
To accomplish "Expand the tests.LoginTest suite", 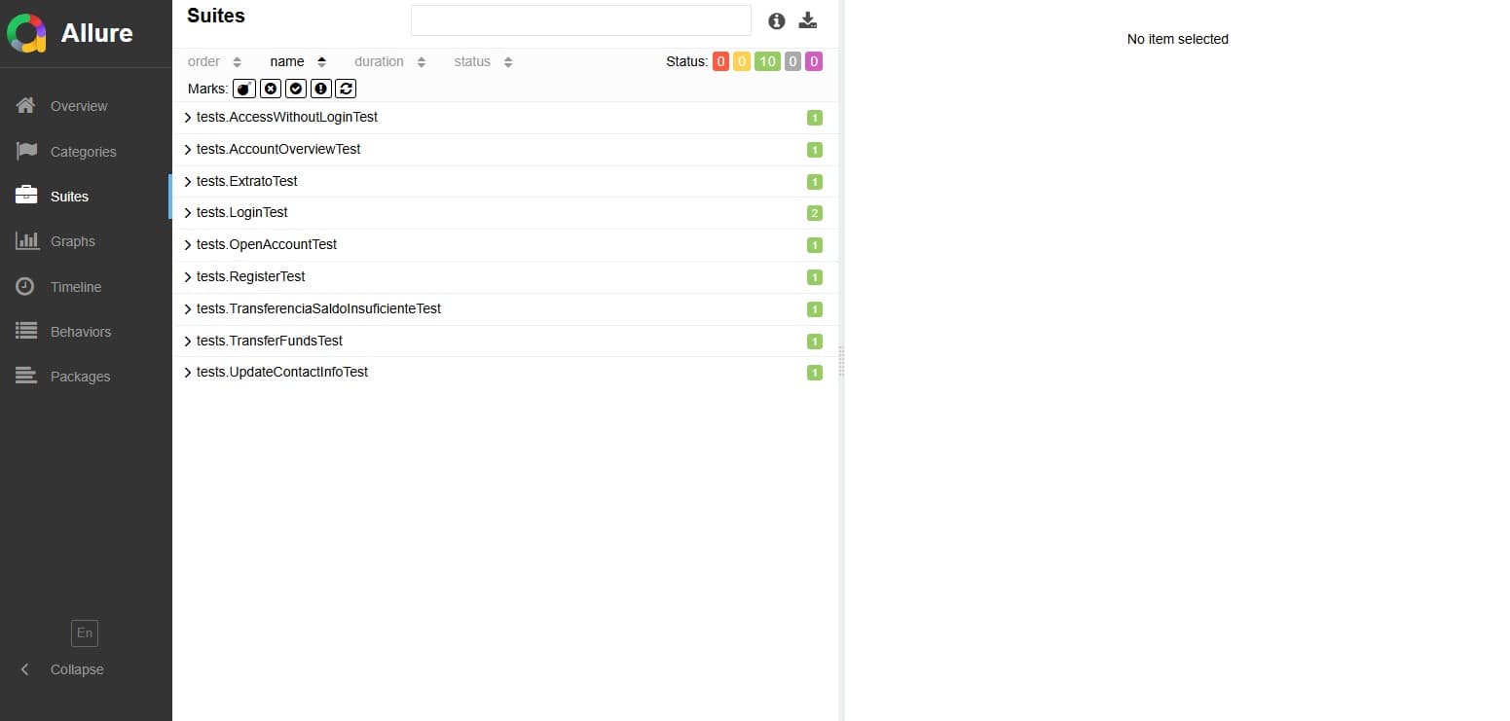I will (241, 213).
